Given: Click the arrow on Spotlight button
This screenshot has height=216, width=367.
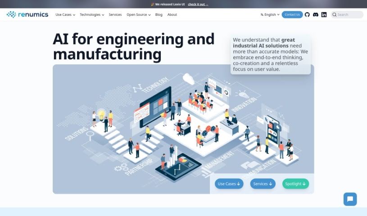Looking at the screenshot, I should (x=304, y=184).
